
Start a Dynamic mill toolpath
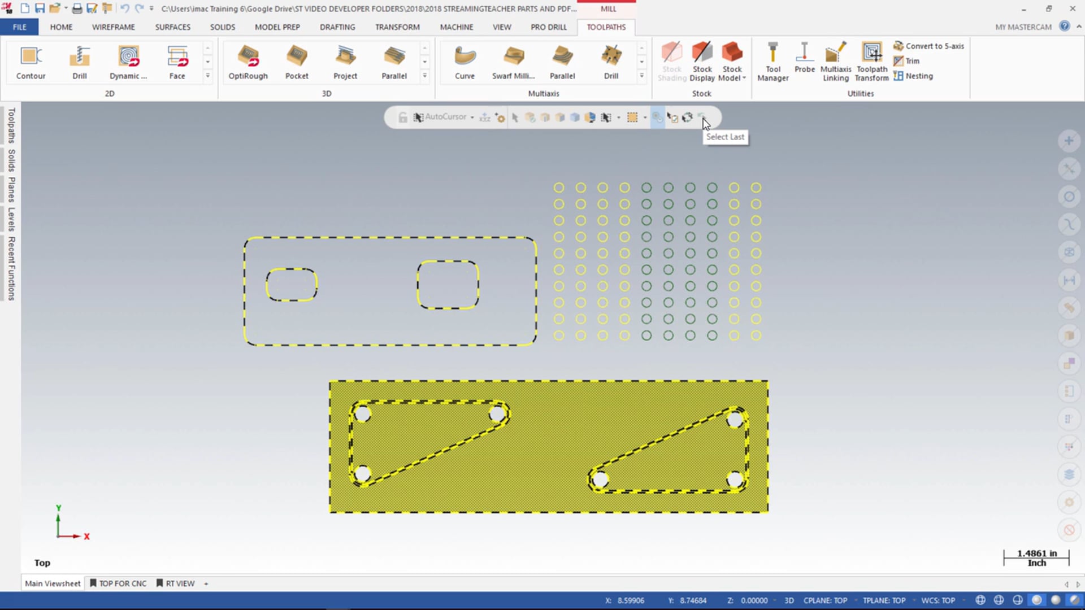(x=128, y=63)
